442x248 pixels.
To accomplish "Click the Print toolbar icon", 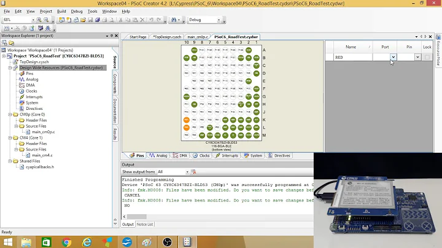I will [104, 20].
